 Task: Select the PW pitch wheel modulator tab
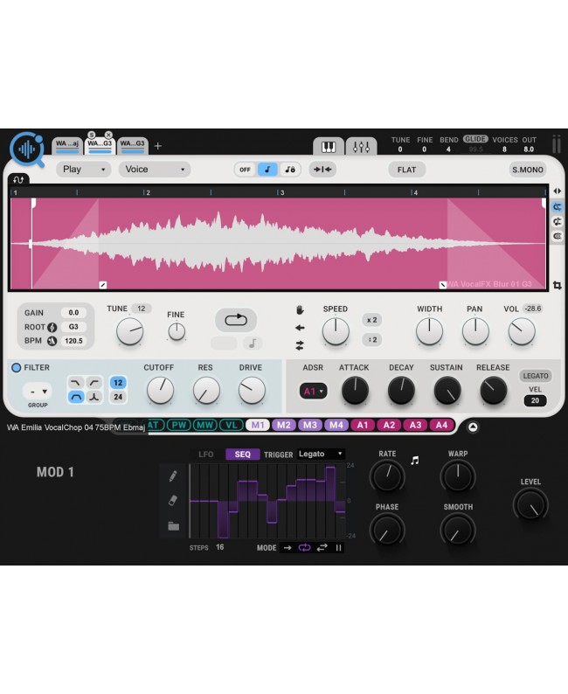point(179,425)
